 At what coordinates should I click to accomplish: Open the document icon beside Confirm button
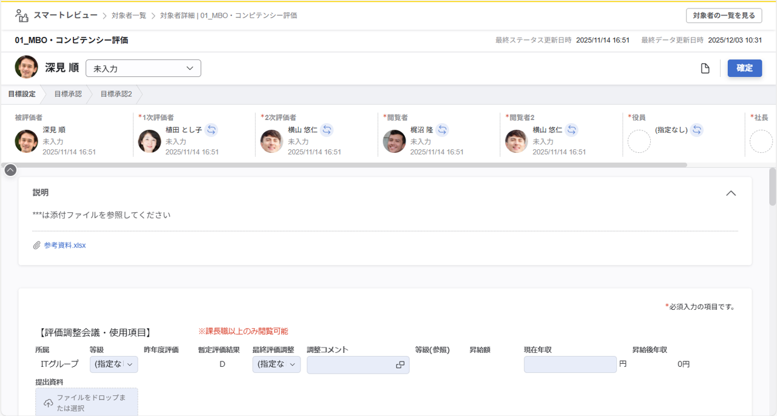[x=705, y=69]
